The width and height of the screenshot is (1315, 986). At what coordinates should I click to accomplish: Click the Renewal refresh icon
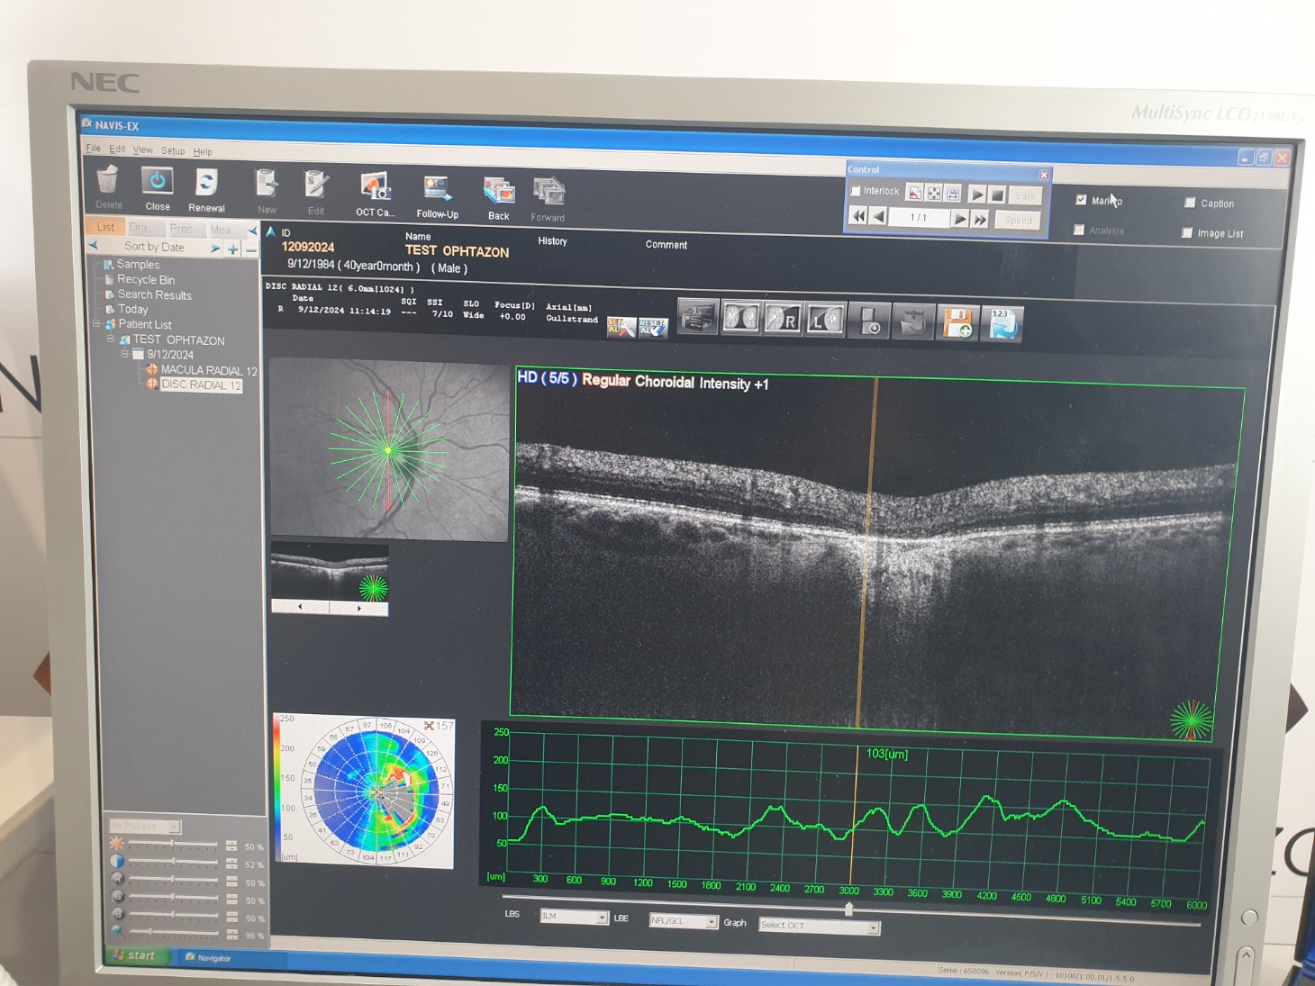coord(206,183)
